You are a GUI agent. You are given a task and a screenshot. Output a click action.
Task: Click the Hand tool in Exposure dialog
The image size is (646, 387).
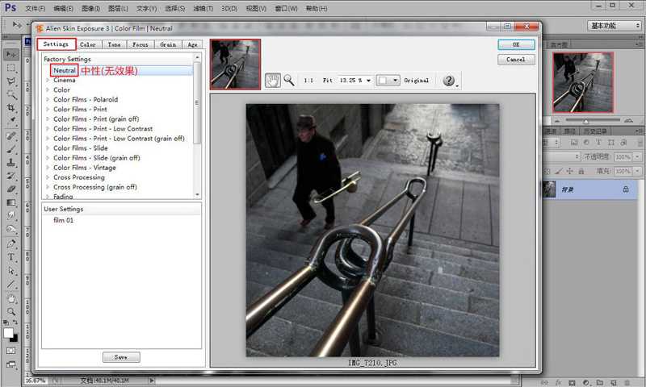coord(272,80)
